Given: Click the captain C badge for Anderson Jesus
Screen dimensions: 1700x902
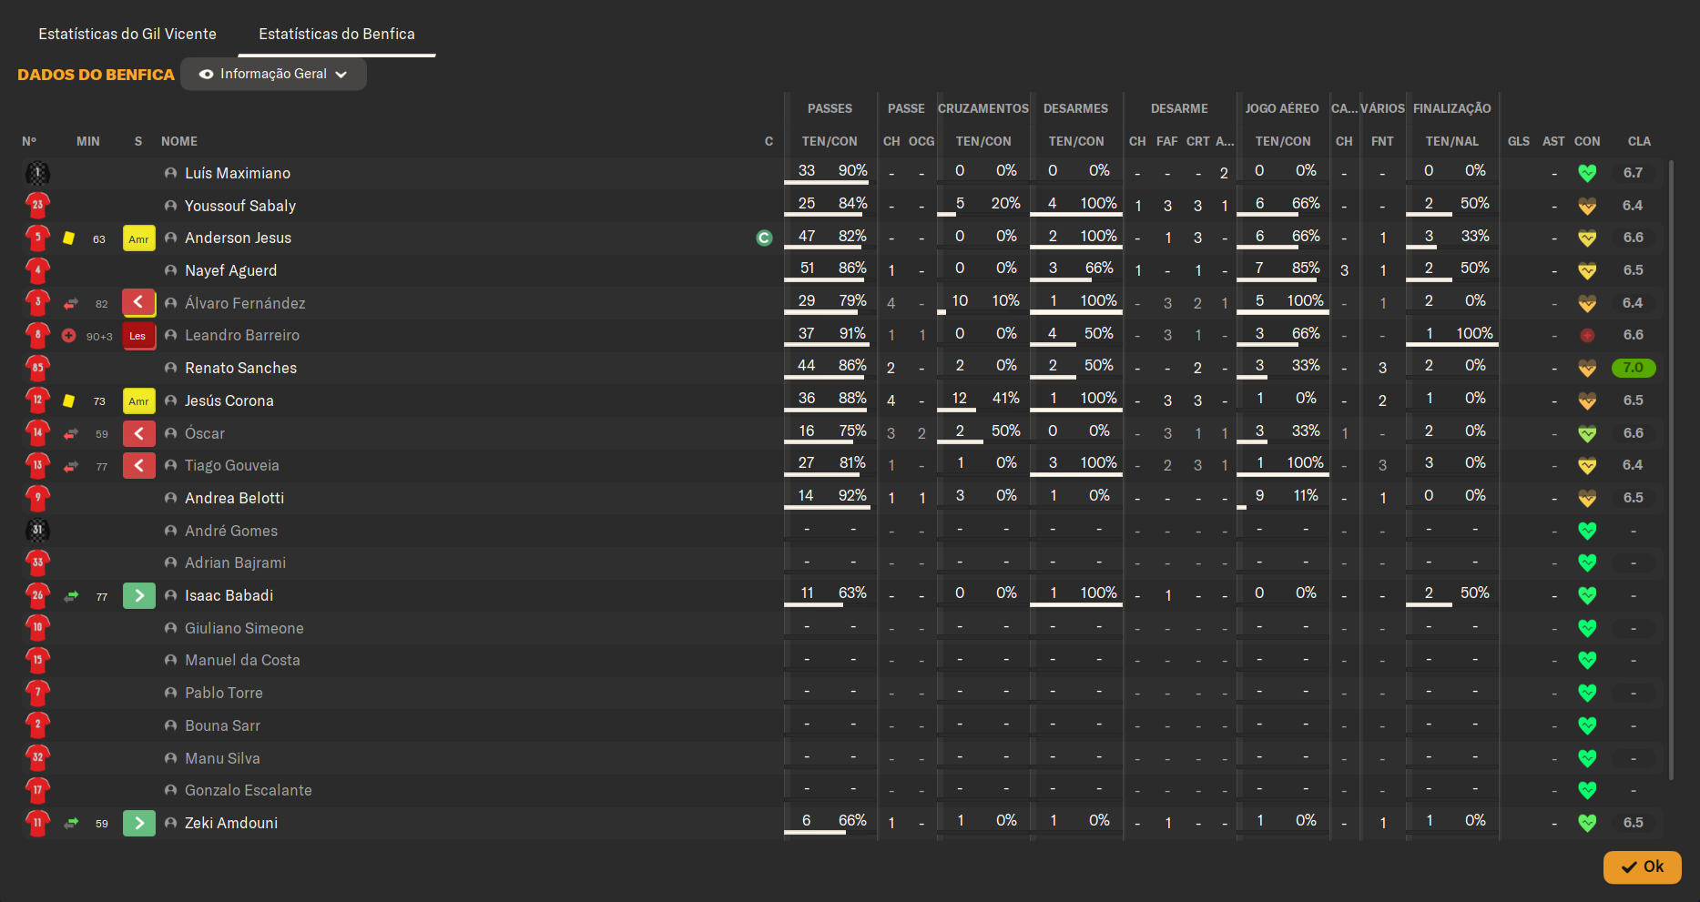Looking at the screenshot, I should (764, 238).
